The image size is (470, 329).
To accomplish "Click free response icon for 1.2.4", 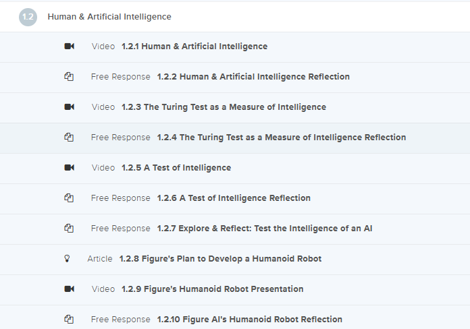I will pos(69,138).
